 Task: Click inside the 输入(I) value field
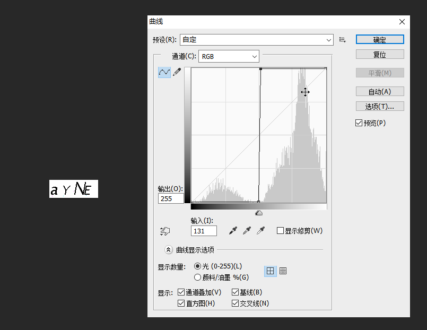pos(204,230)
